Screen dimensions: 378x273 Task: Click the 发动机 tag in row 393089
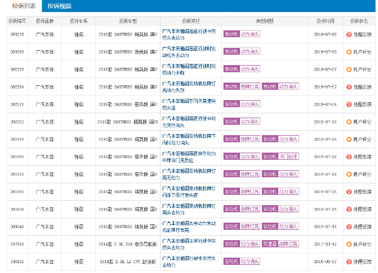click(231, 52)
